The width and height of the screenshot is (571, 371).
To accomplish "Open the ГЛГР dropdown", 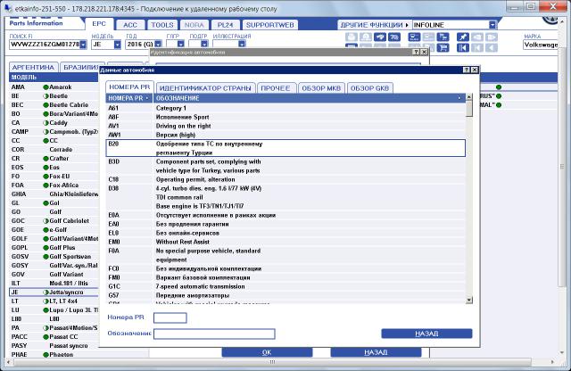I will [180, 45].
